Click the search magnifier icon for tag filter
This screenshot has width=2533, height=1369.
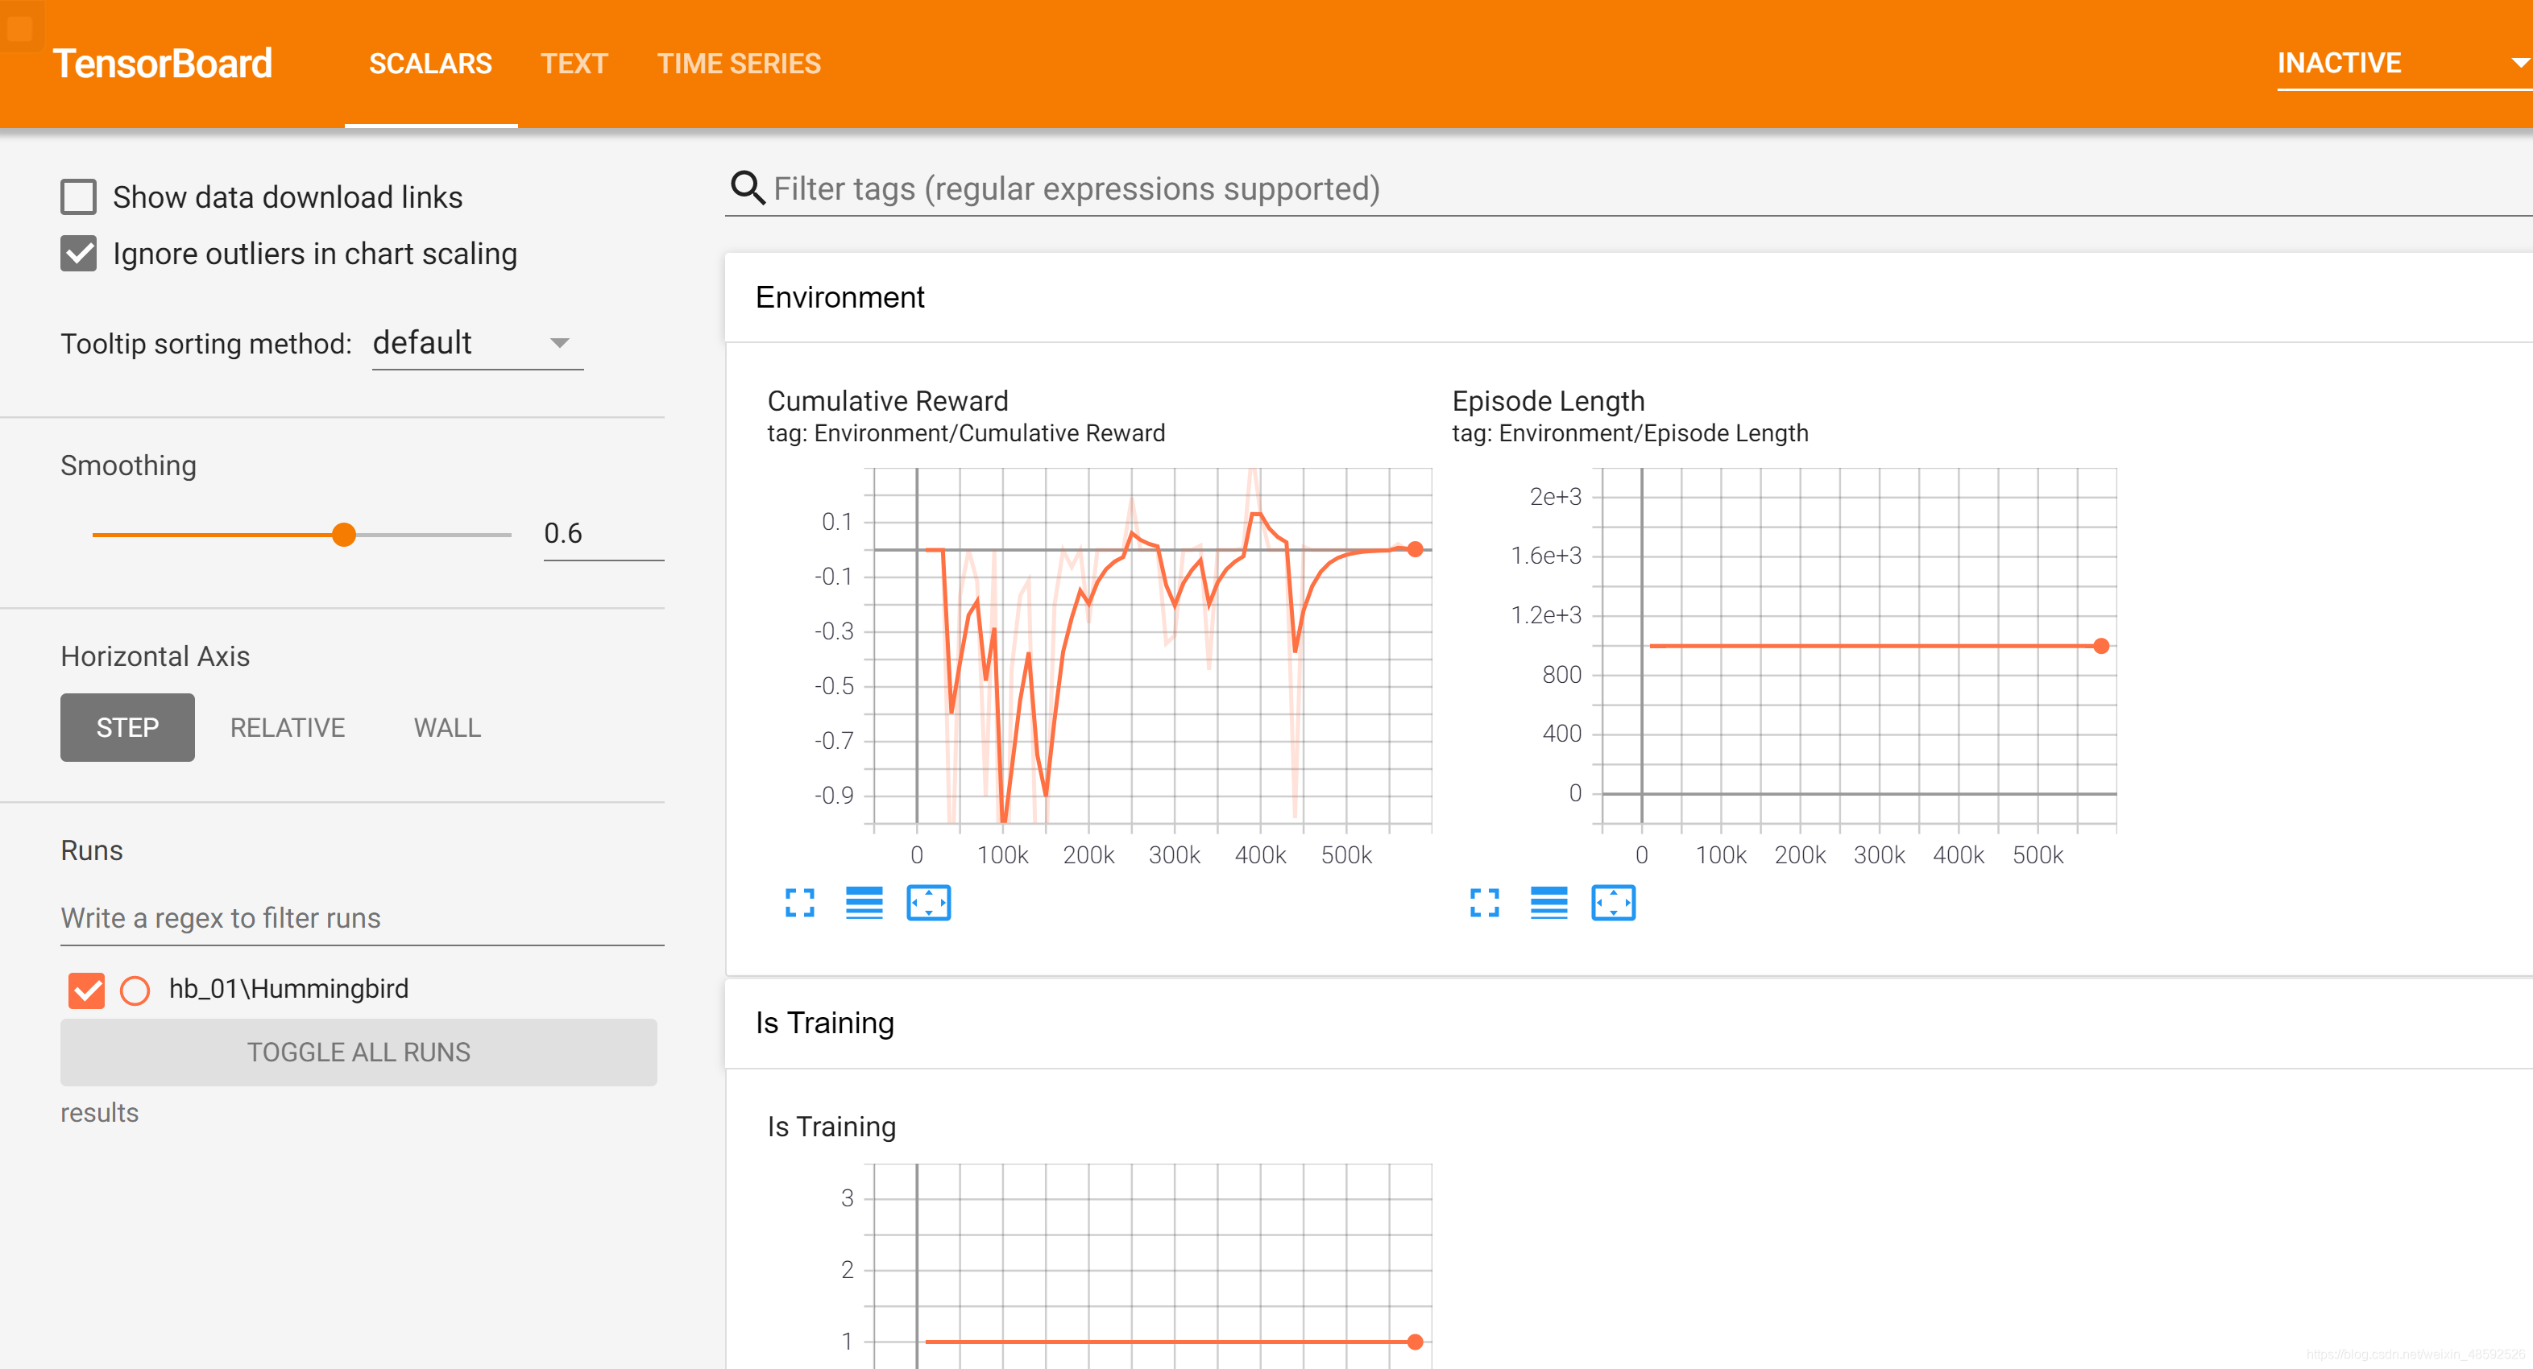748,188
